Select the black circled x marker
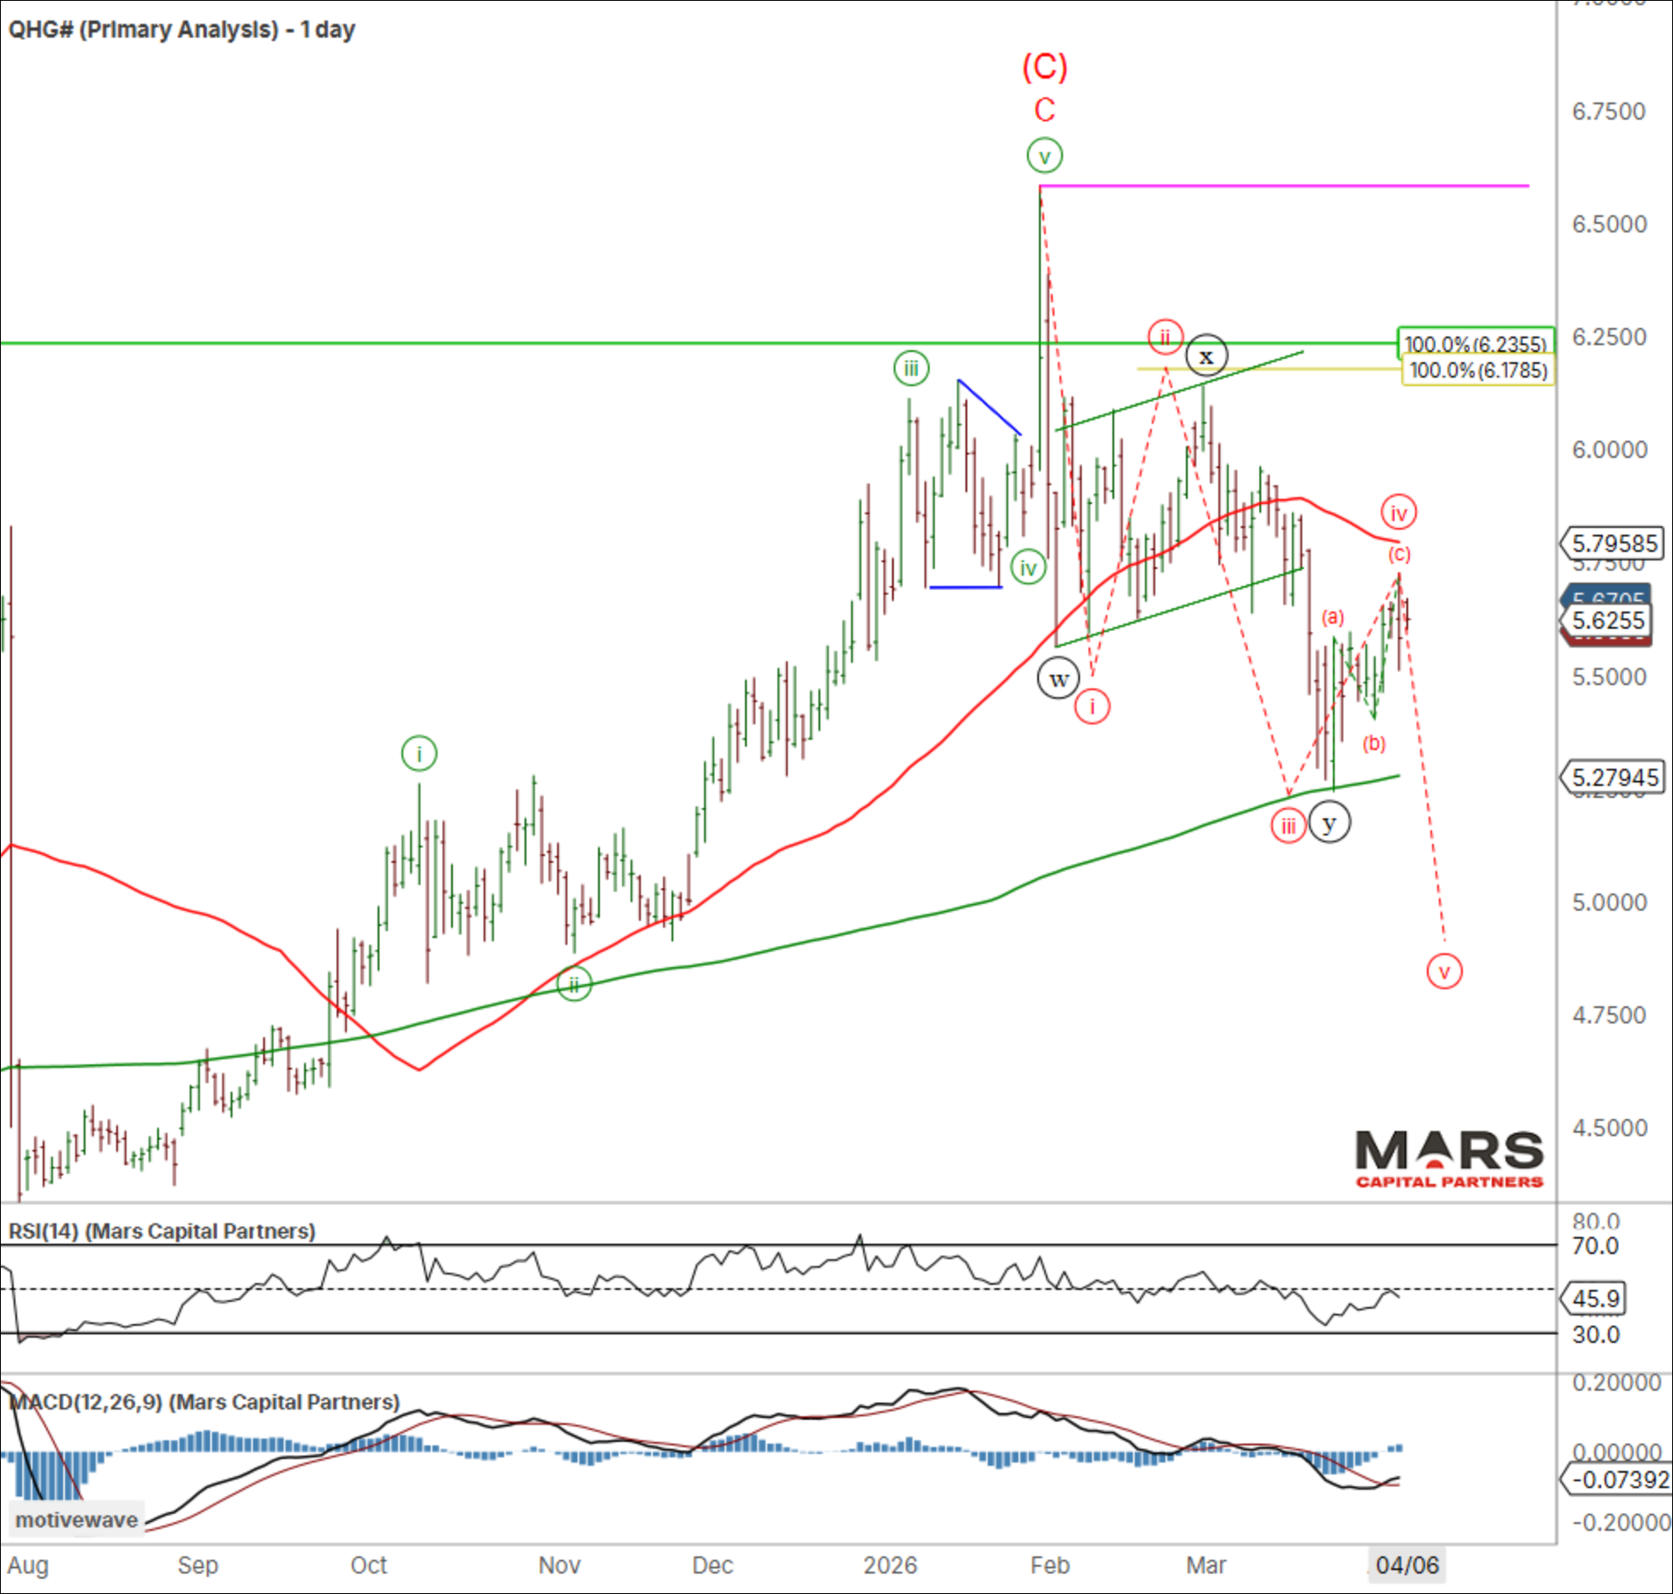 pyautogui.click(x=1206, y=355)
